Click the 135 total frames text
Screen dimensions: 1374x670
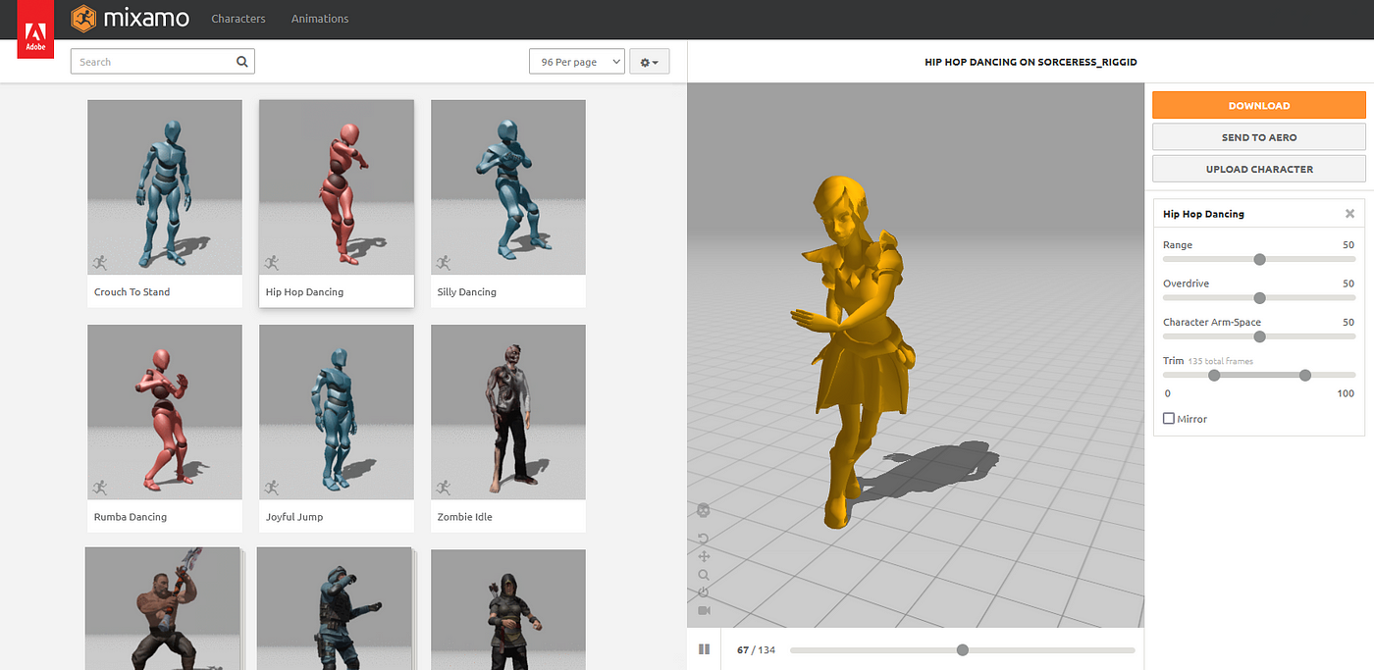(1220, 361)
